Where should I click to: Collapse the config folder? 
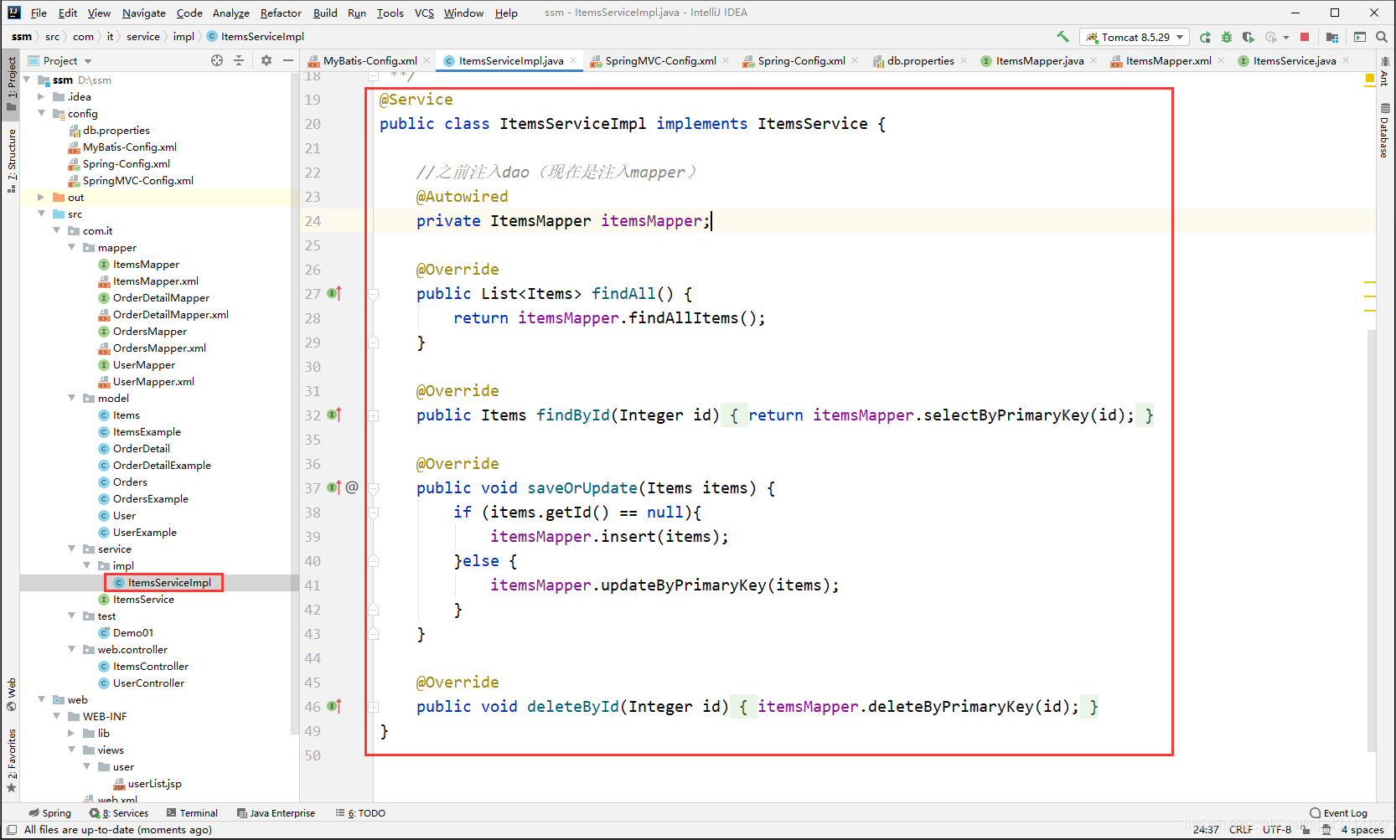click(41, 113)
